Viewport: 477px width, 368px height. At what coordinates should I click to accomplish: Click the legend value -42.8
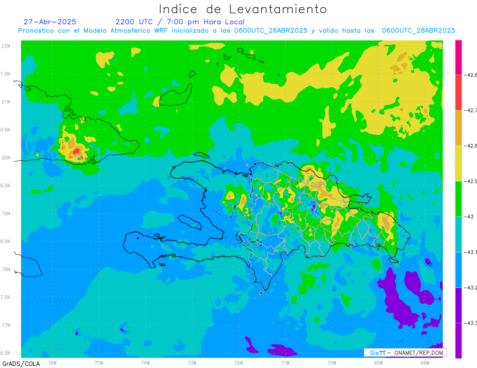coord(471,146)
